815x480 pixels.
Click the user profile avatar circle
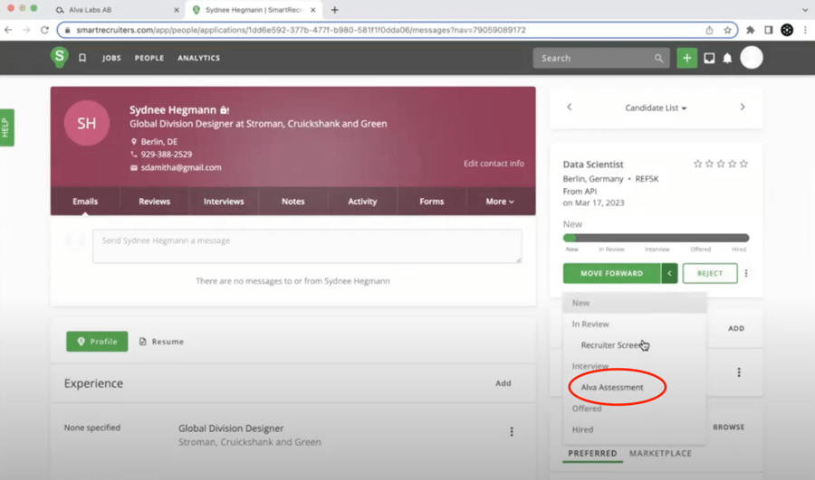coord(751,58)
